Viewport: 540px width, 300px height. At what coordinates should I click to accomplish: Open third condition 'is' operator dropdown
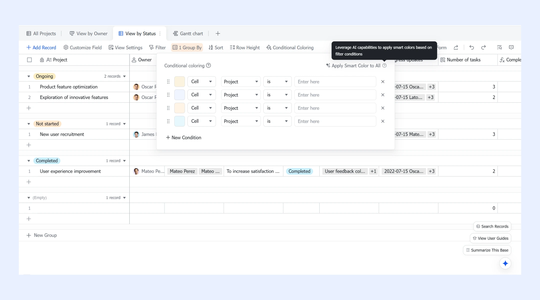pyautogui.click(x=277, y=108)
